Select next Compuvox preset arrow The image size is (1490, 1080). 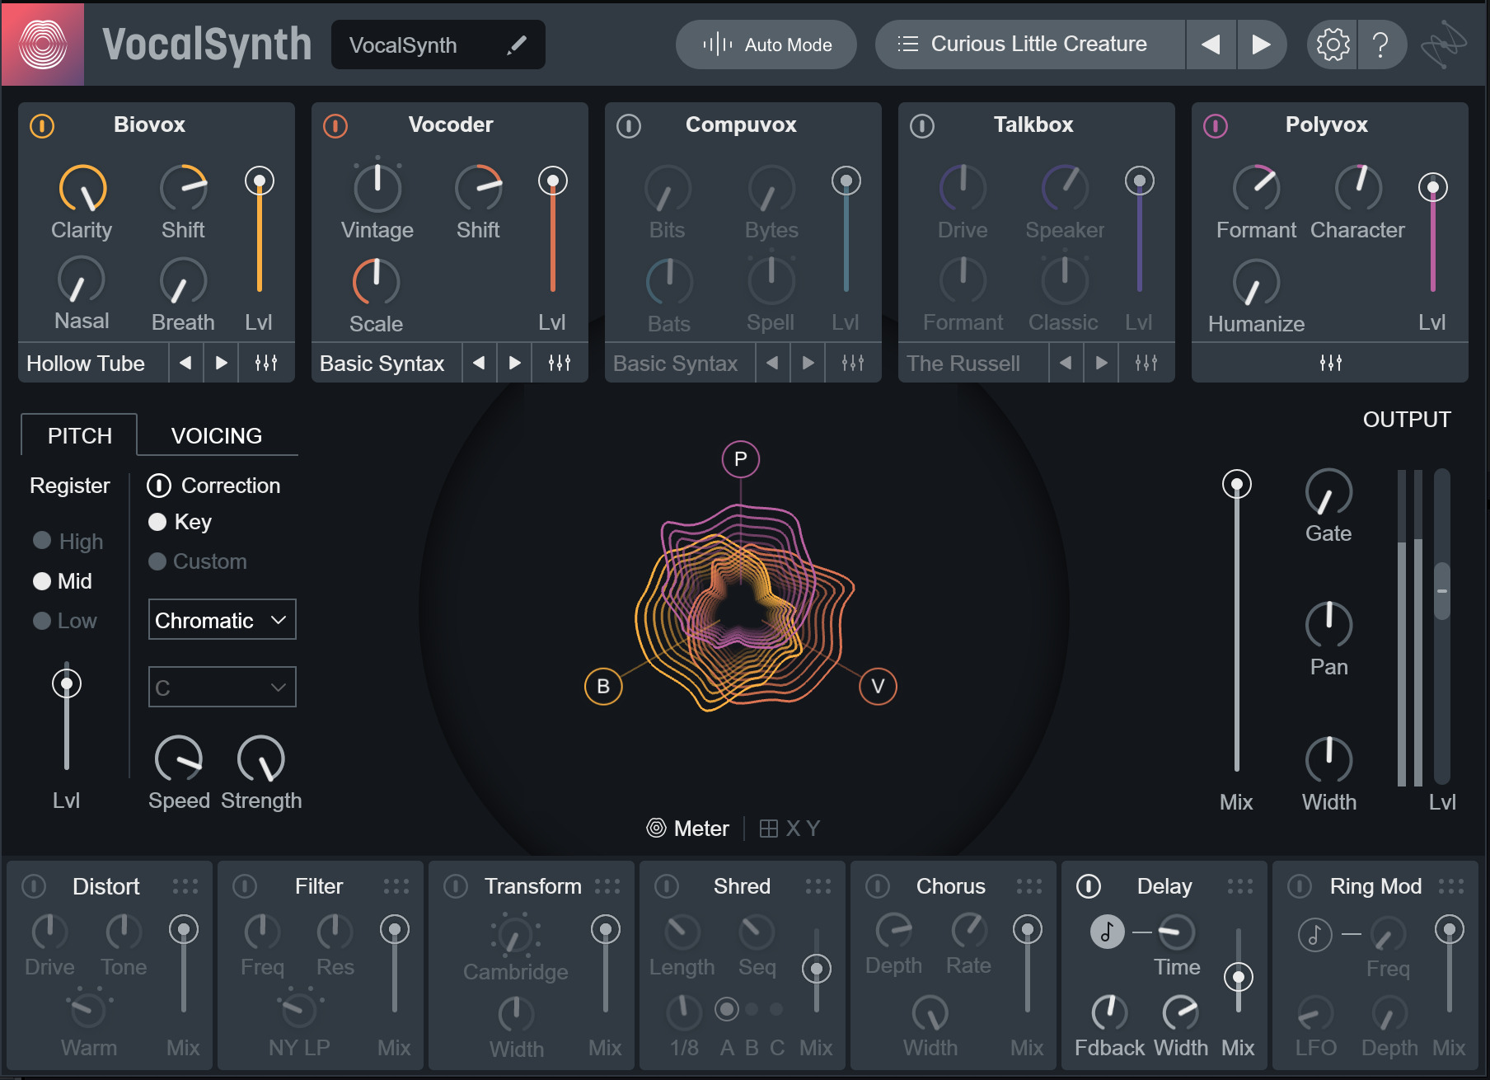pyautogui.click(x=808, y=363)
